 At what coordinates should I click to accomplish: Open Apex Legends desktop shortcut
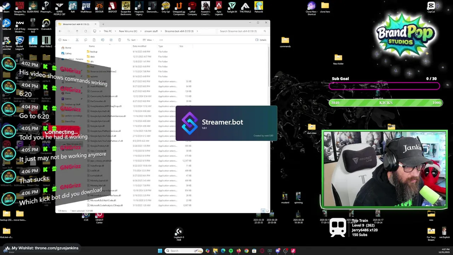[x=219, y=8]
